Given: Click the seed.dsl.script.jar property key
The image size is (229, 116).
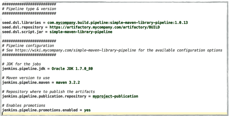Looking at the screenshot, I should click(23, 32).
